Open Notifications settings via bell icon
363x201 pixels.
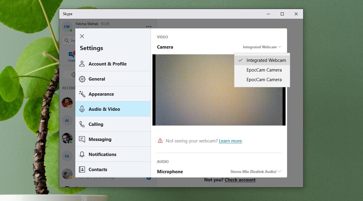click(x=82, y=154)
